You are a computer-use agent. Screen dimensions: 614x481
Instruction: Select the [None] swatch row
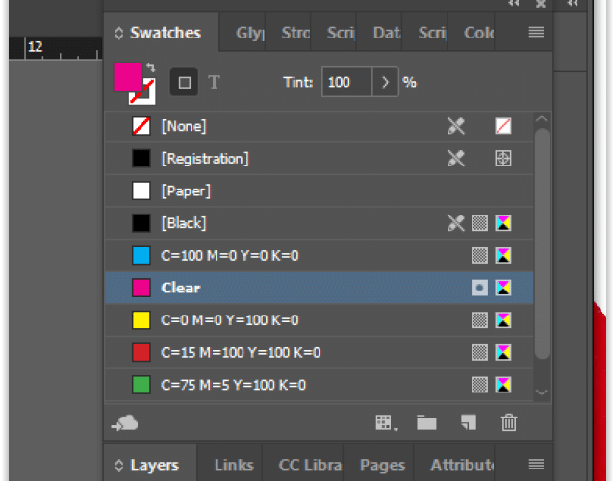tap(320, 126)
